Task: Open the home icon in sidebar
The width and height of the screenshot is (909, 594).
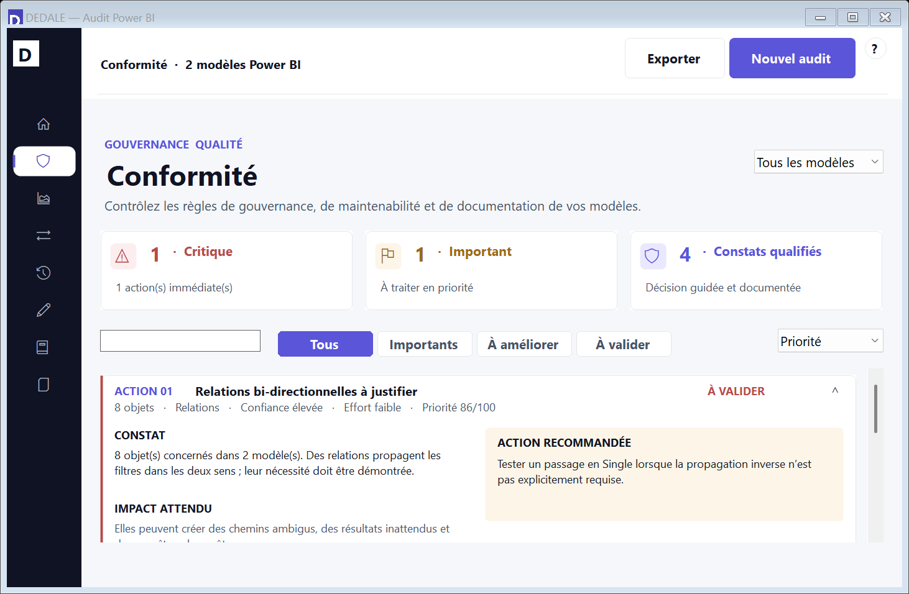Action: (44, 124)
